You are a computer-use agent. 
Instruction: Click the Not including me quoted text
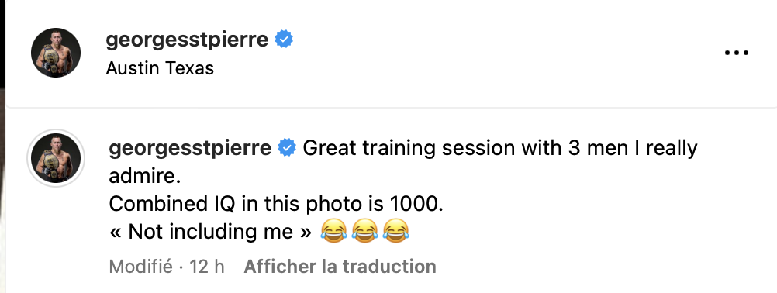click(x=211, y=232)
